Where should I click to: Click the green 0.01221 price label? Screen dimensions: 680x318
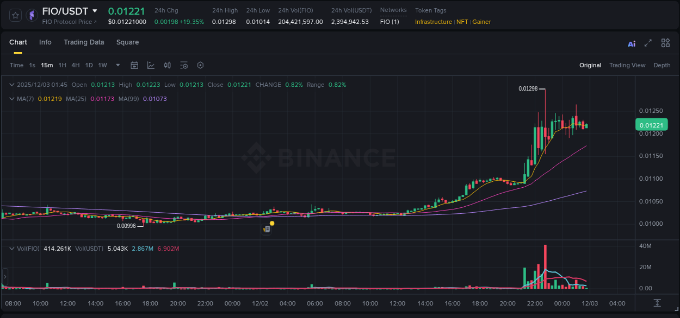(651, 125)
